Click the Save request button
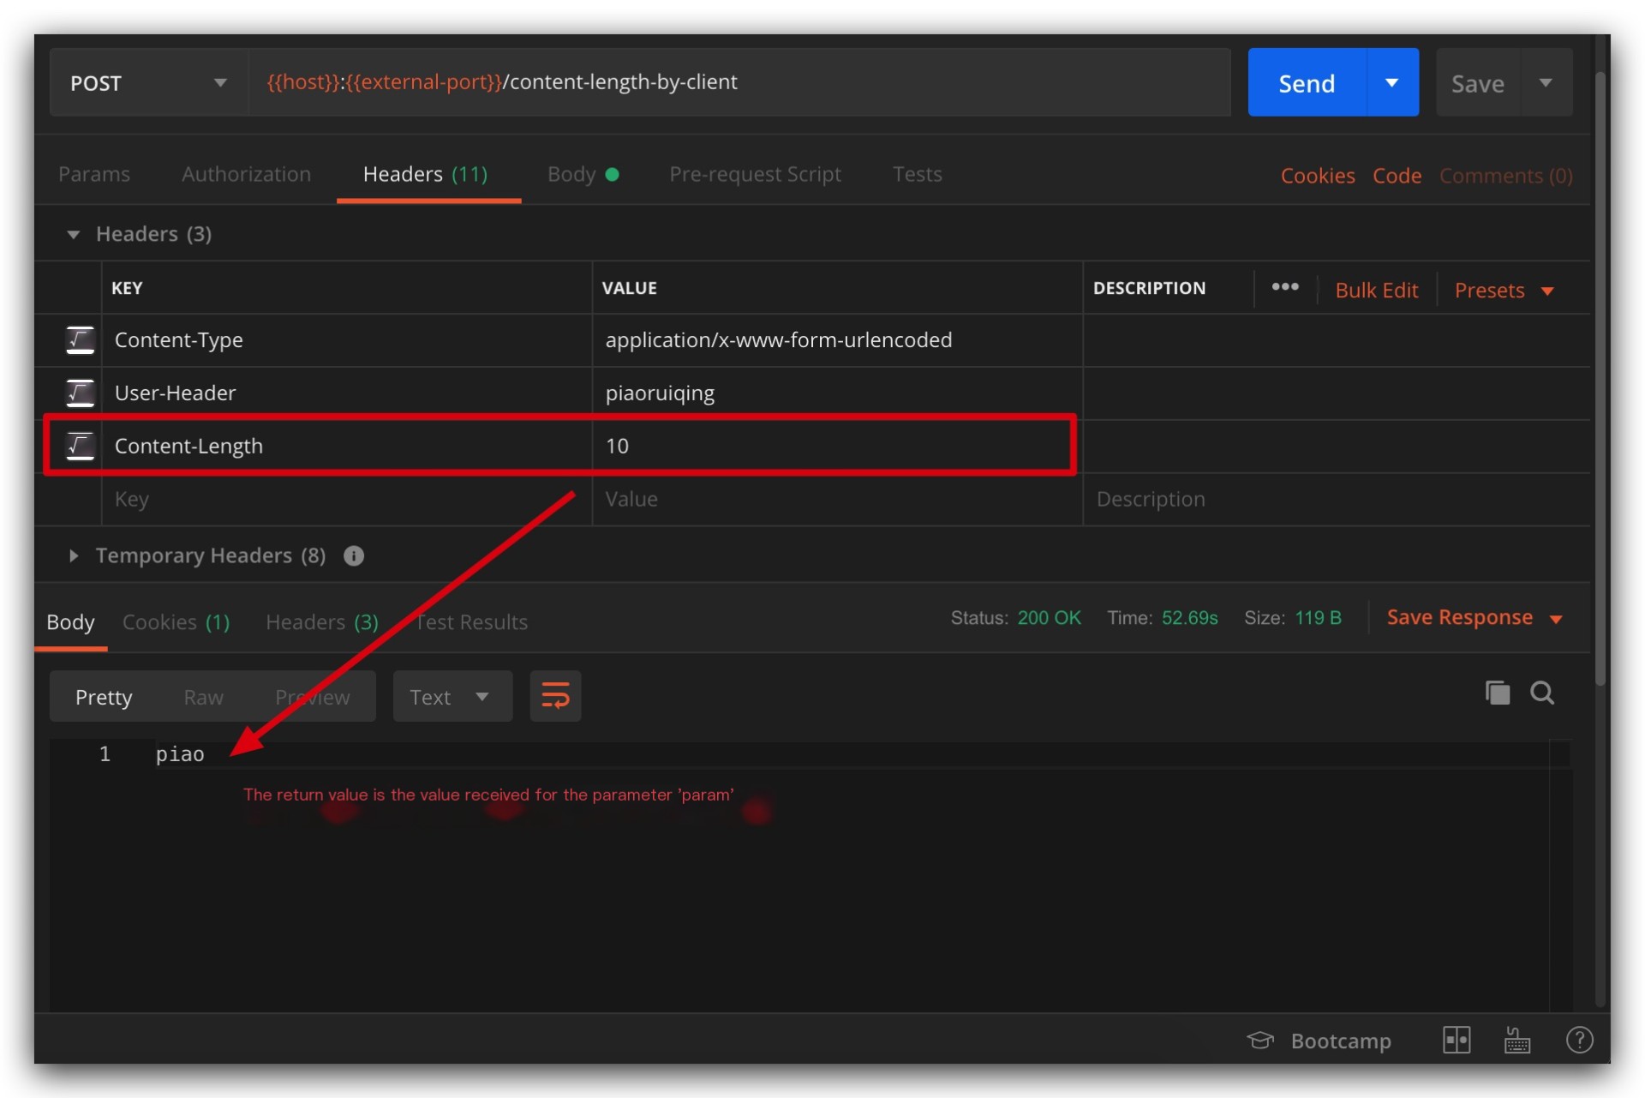Viewport: 1645px width, 1098px height. [x=1478, y=83]
